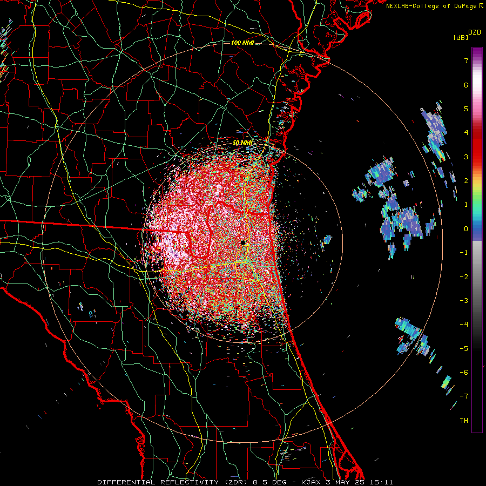This screenshot has height=486, width=486.
Task: Click the TH threshold label on the scale
Action: pos(464,421)
